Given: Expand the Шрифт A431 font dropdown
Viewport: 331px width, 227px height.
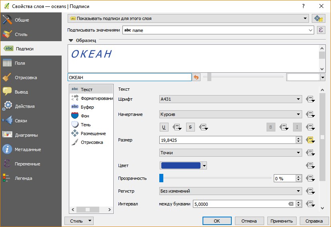Looking at the screenshot, I should coord(230,100).
